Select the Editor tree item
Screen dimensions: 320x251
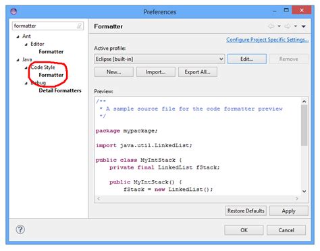[37, 44]
